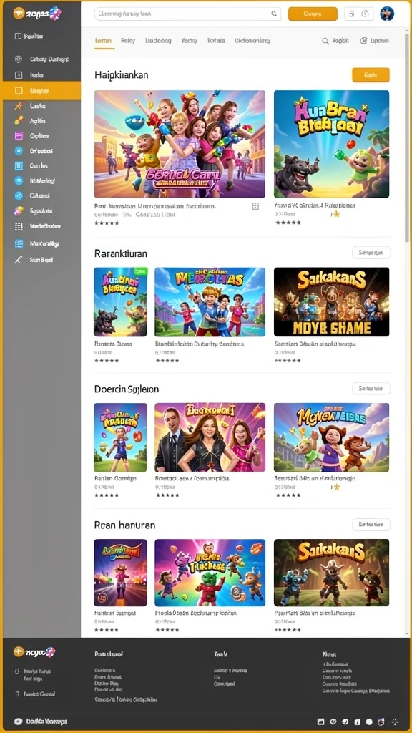Viewport: 412px width, 733px height.
Task: Click the outlined button in the Rarankturan section
Action: click(x=371, y=253)
